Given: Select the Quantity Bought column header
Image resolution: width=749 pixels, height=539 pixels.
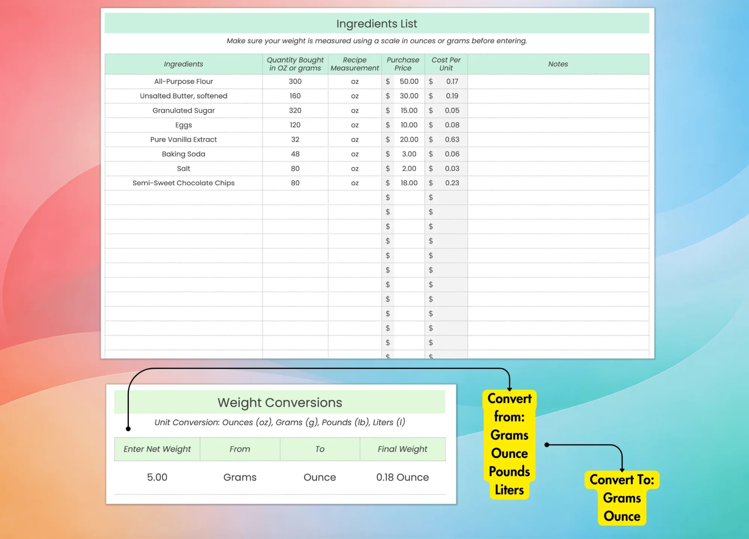Looking at the screenshot, I should click(295, 64).
